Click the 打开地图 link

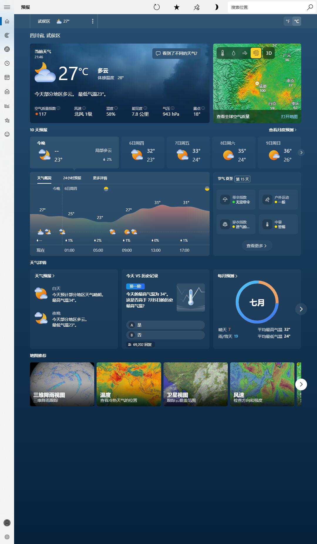tap(289, 117)
